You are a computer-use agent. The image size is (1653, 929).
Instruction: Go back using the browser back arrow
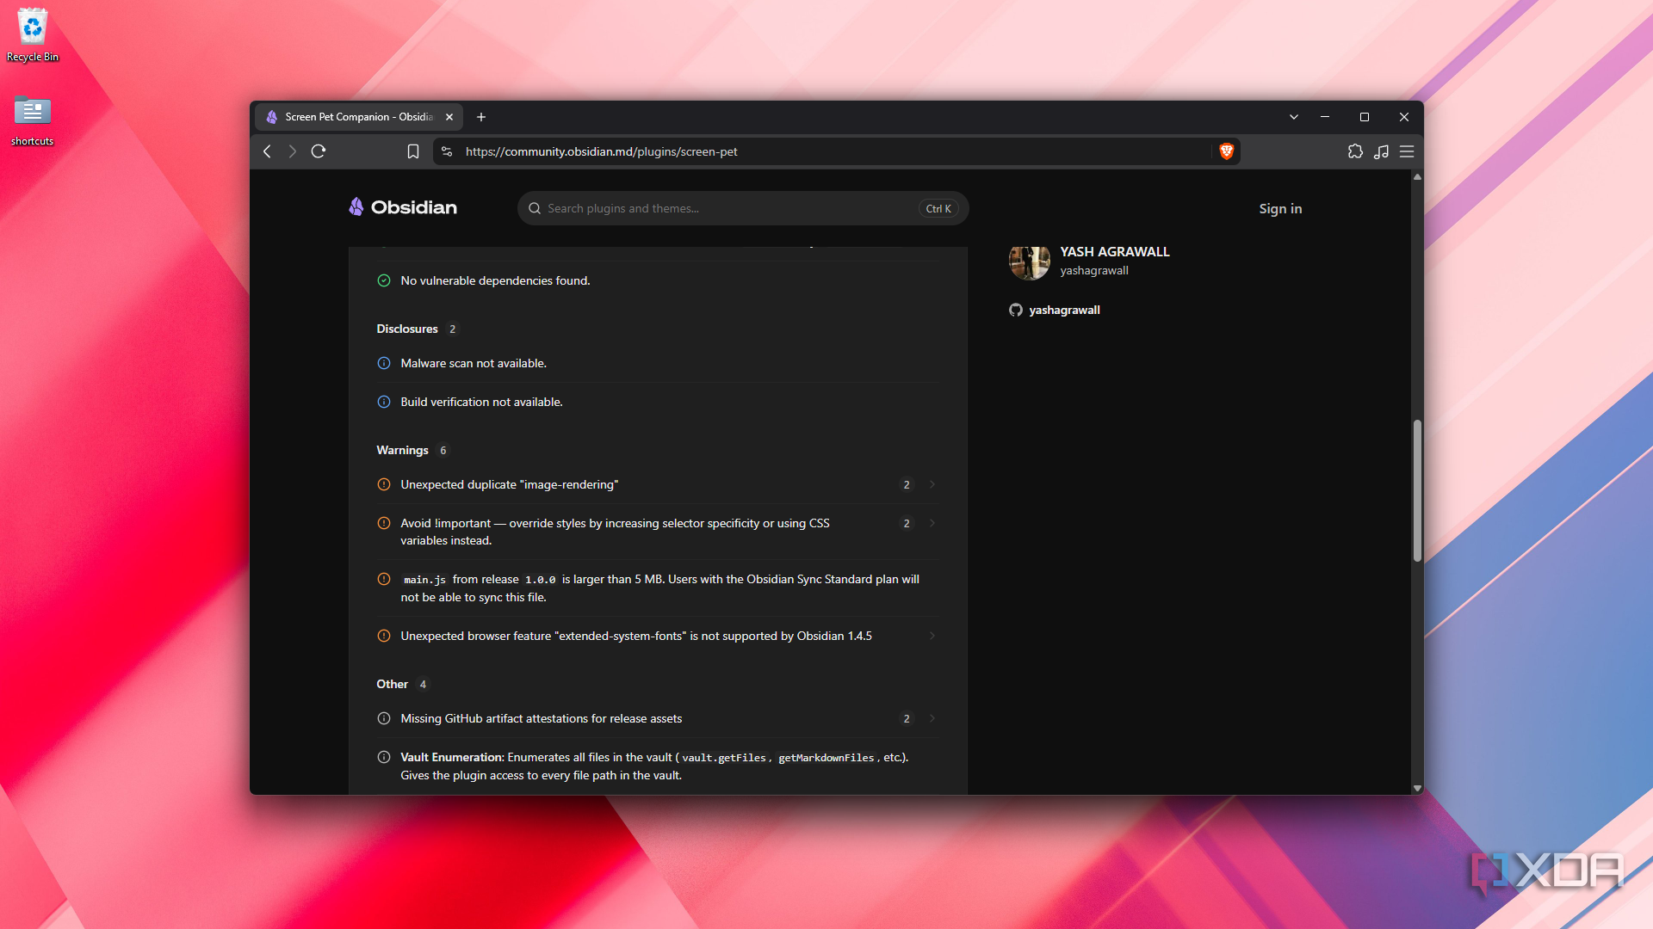coord(267,151)
